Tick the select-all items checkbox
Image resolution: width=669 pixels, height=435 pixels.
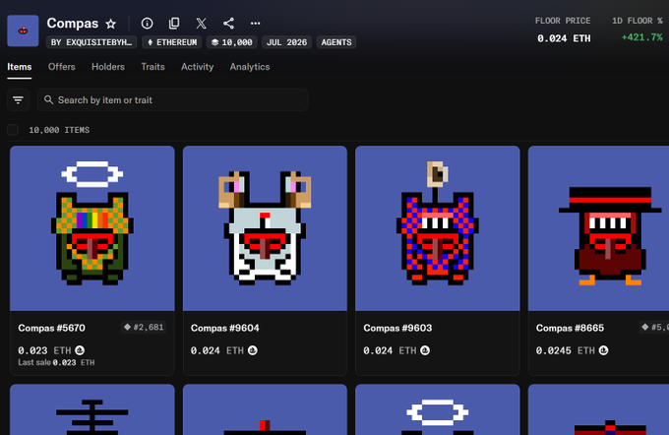tap(13, 130)
